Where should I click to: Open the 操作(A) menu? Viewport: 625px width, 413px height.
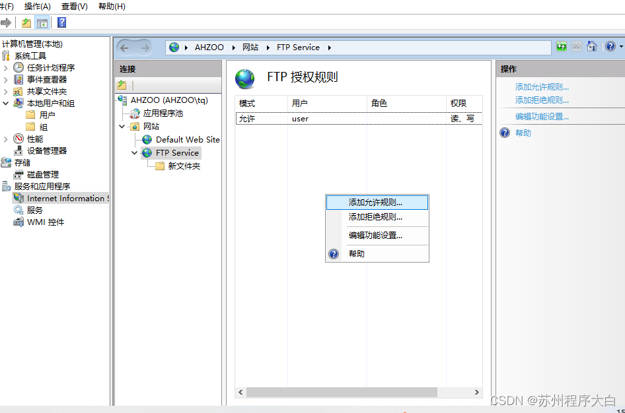point(38,7)
